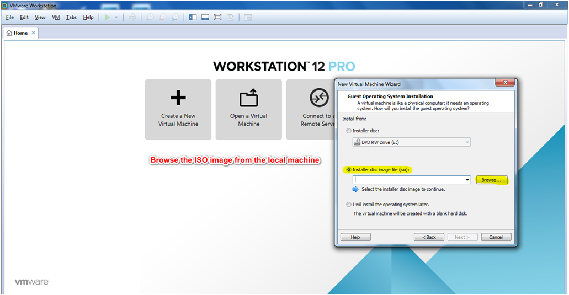Click the Revert to Snapshot toolbar icon
This screenshot has width=569, height=295.
point(163,17)
